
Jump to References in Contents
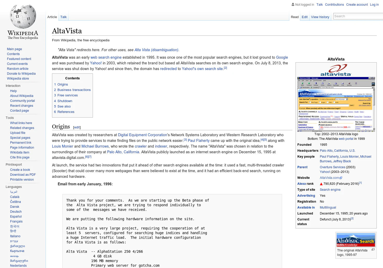tap(66, 112)
